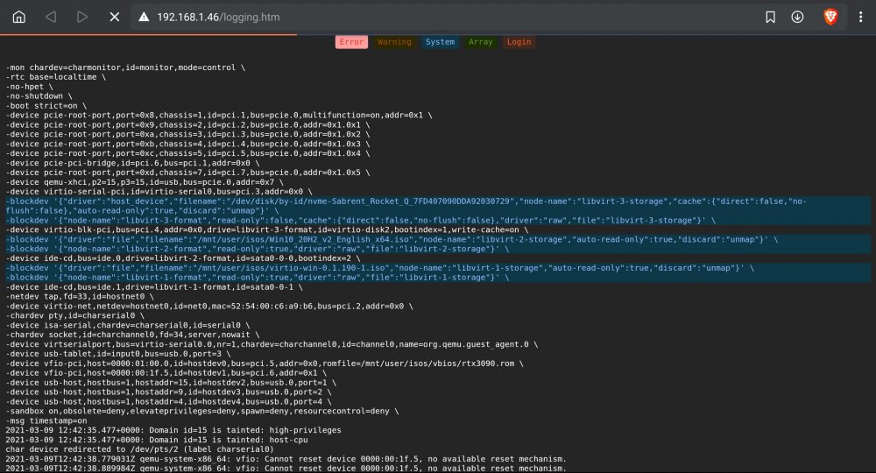Click the pcie-root-port id=pci.4 line
Viewport: 876px width, 473px height.
tap(187, 144)
